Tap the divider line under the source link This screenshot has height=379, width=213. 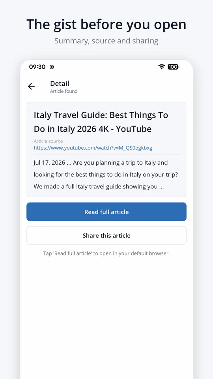click(x=106, y=155)
